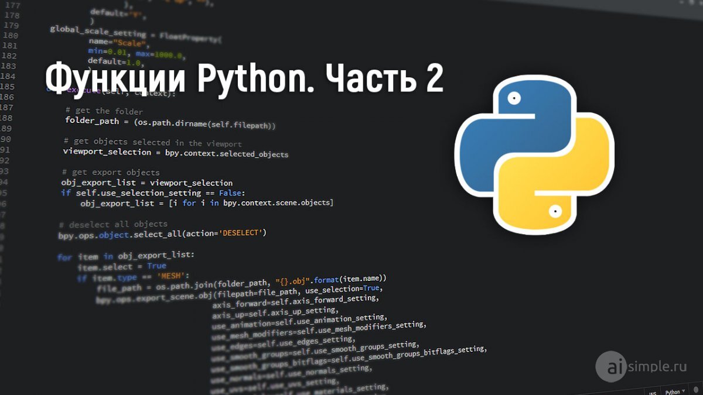The height and width of the screenshot is (395, 703).
Task: Click the blue and yellow Python logo
Action: [x=534, y=154]
